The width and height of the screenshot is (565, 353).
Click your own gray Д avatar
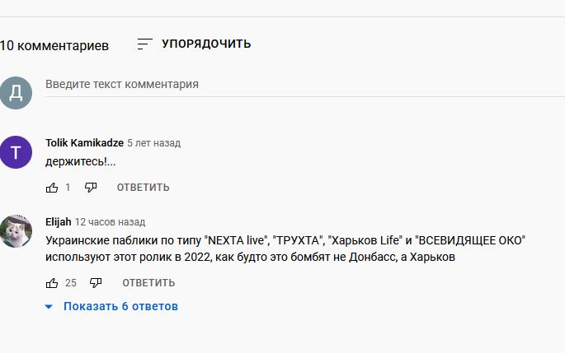(x=16, y=93)
